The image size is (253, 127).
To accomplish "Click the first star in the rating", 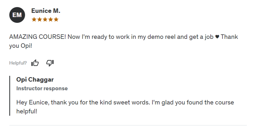I will (x=34, y=19).
